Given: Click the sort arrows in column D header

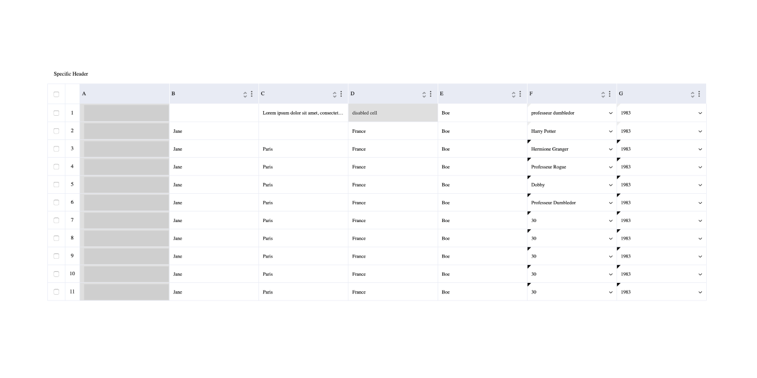Looking at the screenshot, I should coord(424,94).
